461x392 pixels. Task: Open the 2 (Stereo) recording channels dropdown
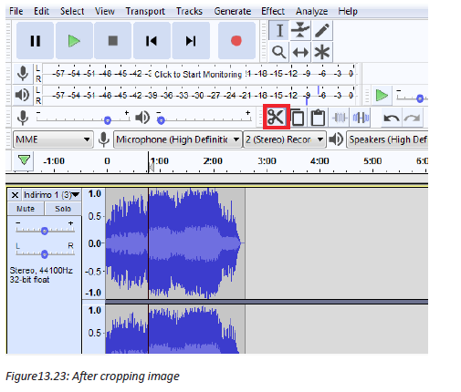click(x=285, y=139)
